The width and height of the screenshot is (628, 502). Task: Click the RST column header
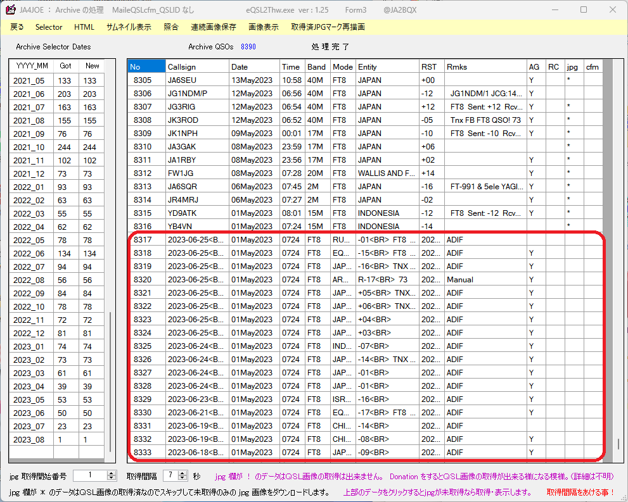click(432, 67)
